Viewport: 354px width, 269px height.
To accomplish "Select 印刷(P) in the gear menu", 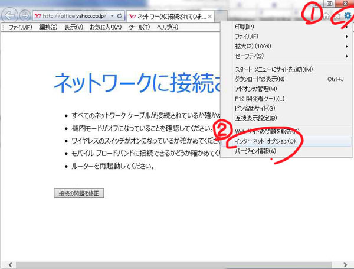I will [x=287, y=27].
